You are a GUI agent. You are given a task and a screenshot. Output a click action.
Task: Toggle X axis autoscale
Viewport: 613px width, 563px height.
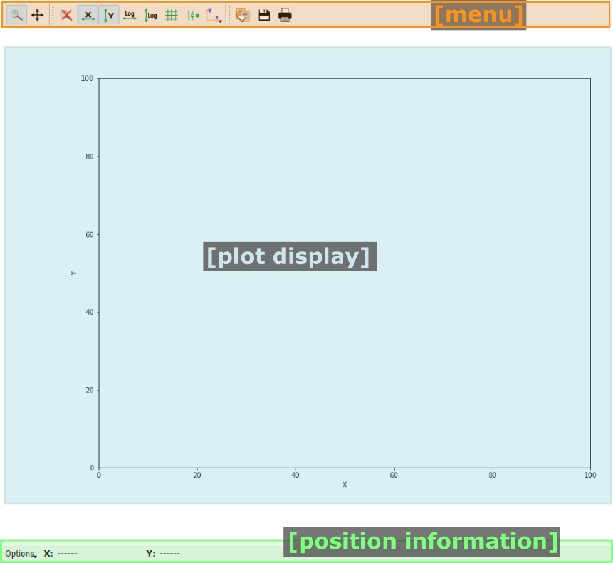pos(88,15)
